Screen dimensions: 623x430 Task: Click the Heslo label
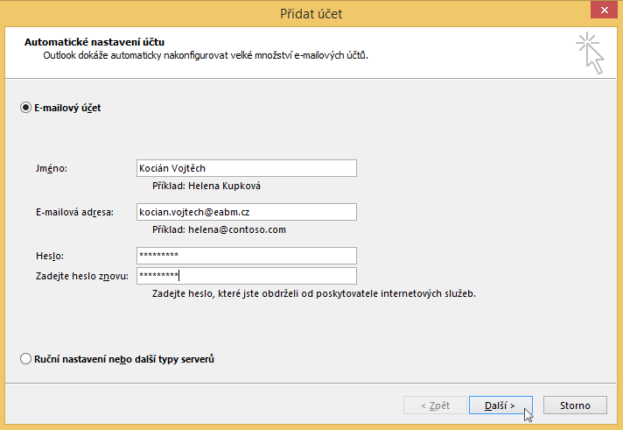pyautogui.click(x=50, y=256)
